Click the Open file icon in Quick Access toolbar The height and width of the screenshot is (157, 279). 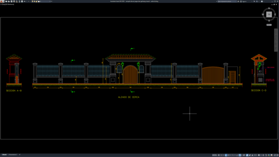click(9, 1)
